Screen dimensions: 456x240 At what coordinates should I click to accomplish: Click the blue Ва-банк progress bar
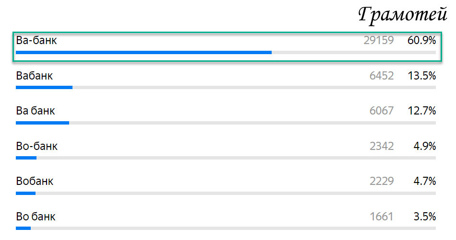[x=144, y=53]
